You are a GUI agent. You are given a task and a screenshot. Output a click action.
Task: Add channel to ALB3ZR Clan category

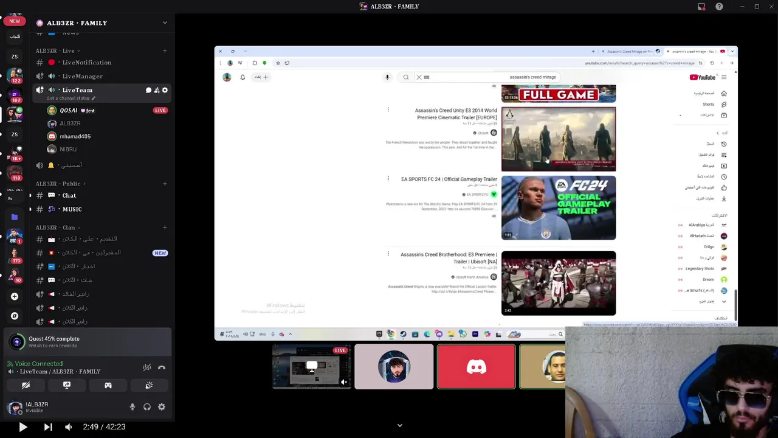pyautogui.click(x=165, y=228)
